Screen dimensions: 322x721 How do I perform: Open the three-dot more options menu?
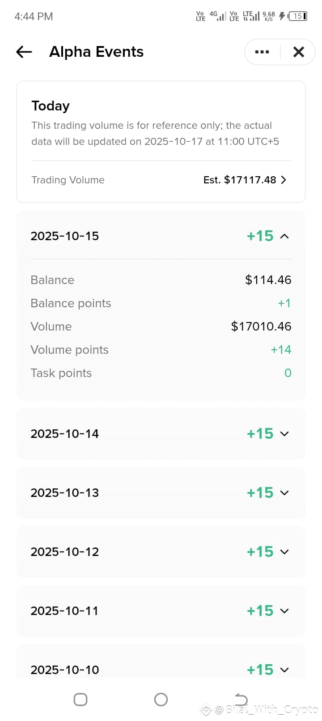[262, 52]
